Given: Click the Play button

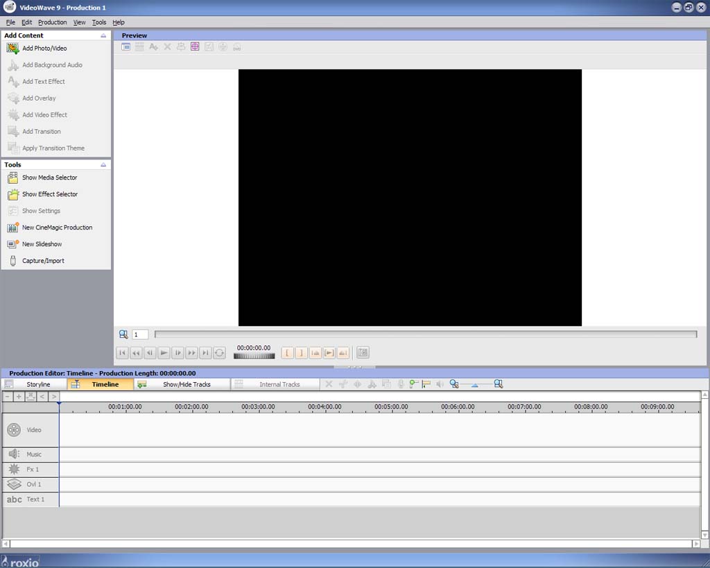Looking at the screenshot, I should pos(164,352).
